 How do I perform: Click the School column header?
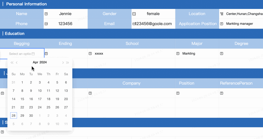132,44
